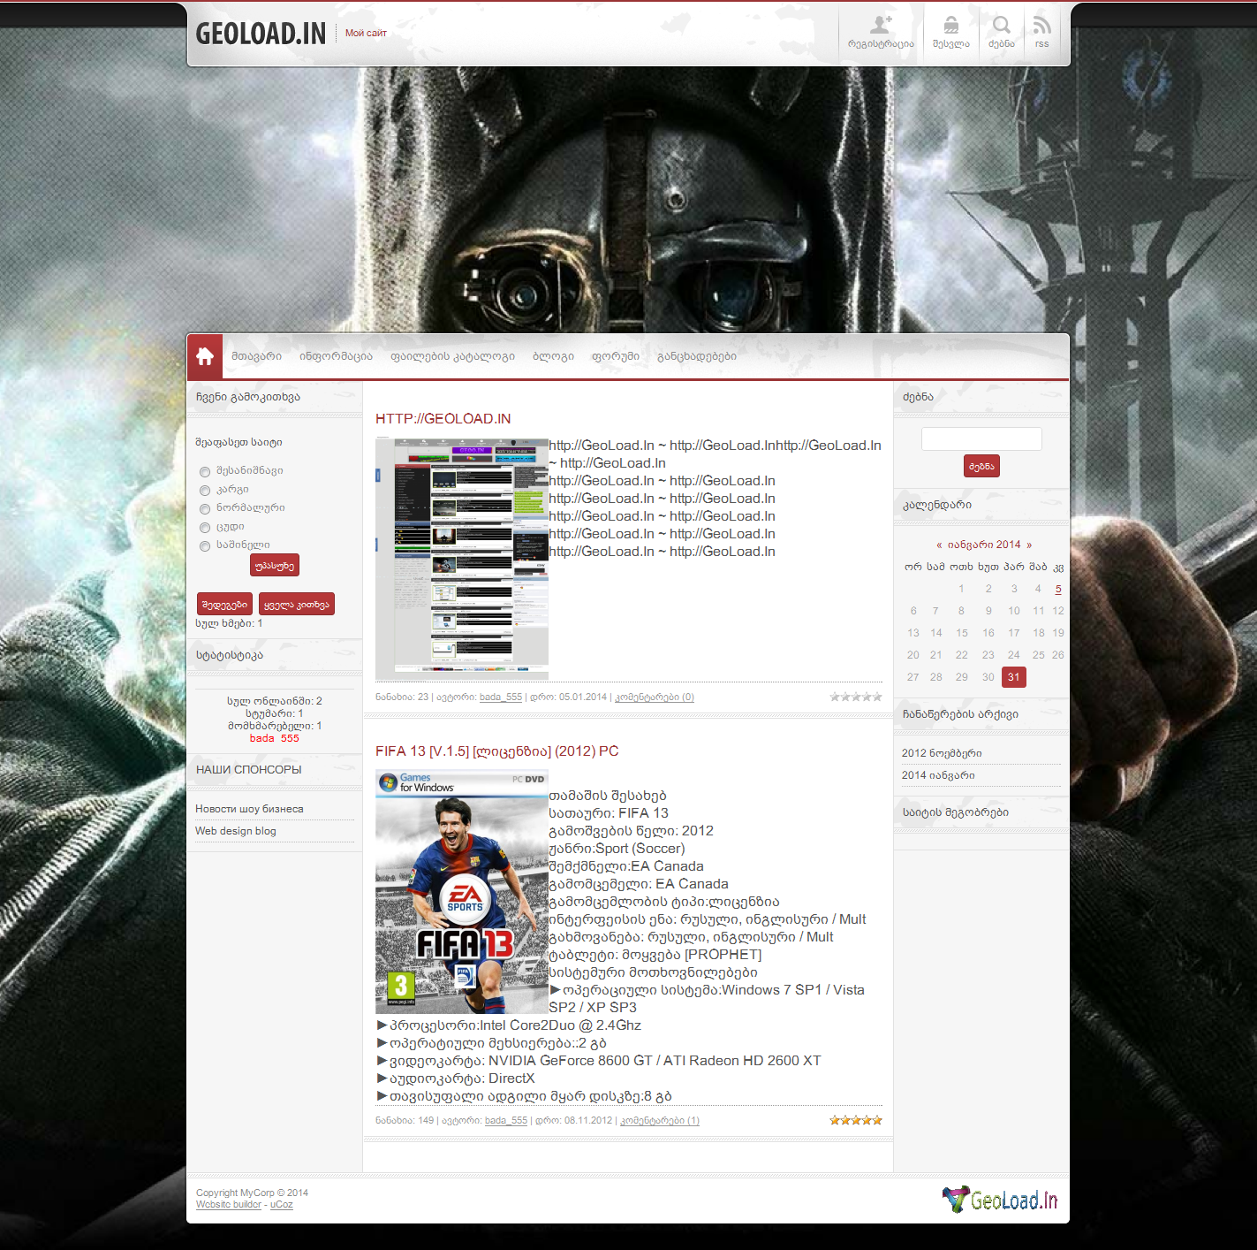Open comments (0) link on first post
The height and width of the screenshot is (1250, 1257).
click(655, 697)
